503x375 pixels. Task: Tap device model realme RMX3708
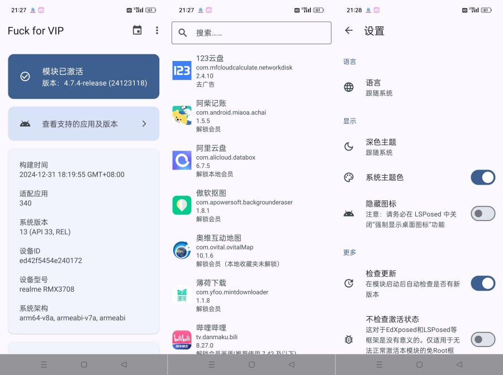coord(47,289)
